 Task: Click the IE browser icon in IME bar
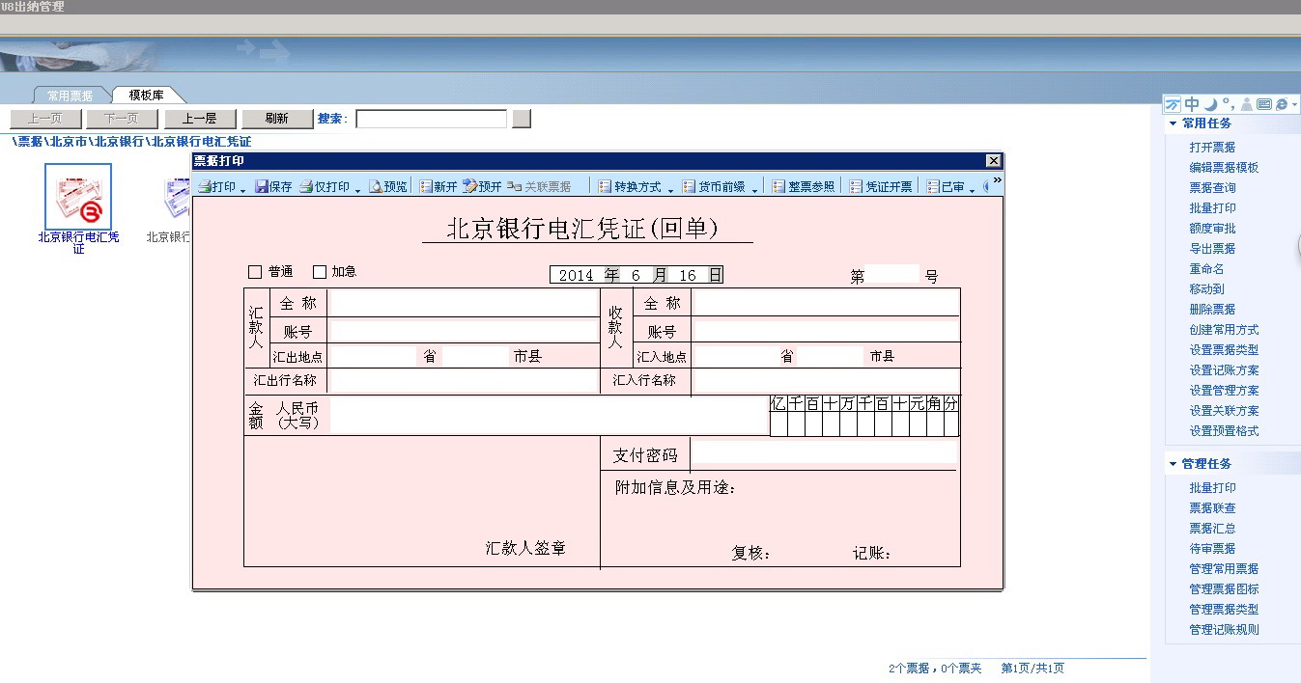point(1281,104)
